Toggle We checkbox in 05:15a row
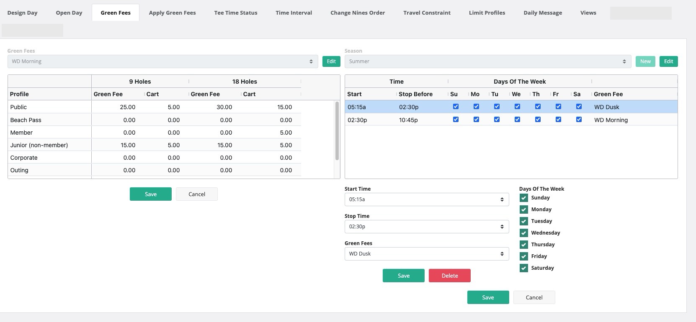Image resolution: width=696 pixels, height=322 pixels. tap(517, 107)
